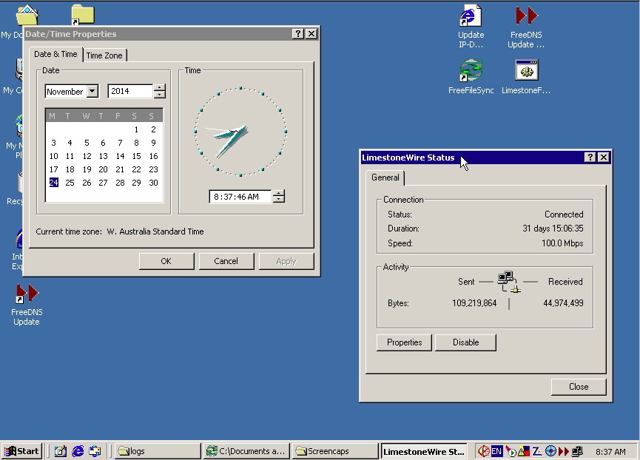
Task: Click the time spinner up arrow
Action: click(279, 193)
